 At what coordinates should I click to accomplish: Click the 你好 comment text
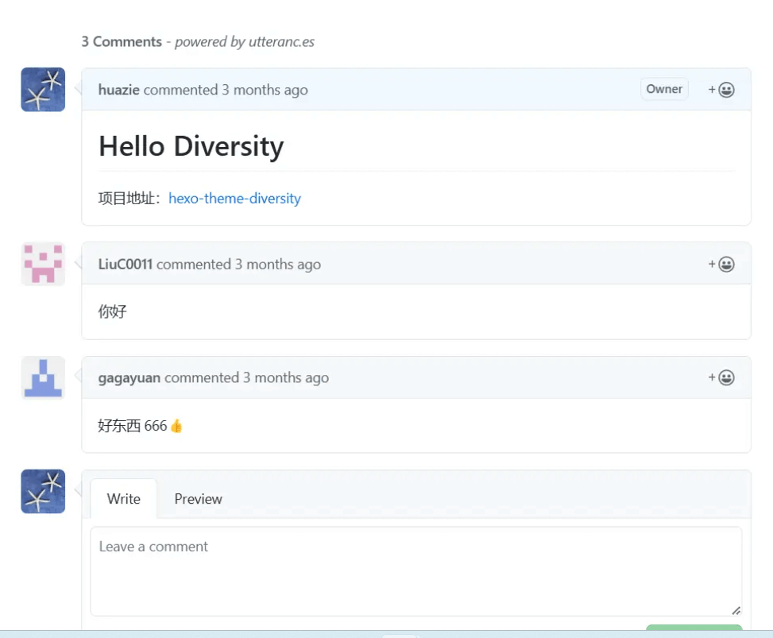pyautogui.click(x=112, y=311)
